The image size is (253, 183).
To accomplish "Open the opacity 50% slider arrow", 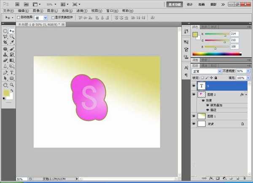I will click(x=248, y=71).
